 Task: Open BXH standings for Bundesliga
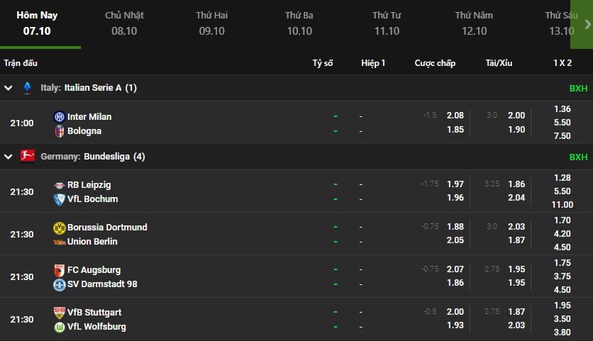click(x=578, y=157)
